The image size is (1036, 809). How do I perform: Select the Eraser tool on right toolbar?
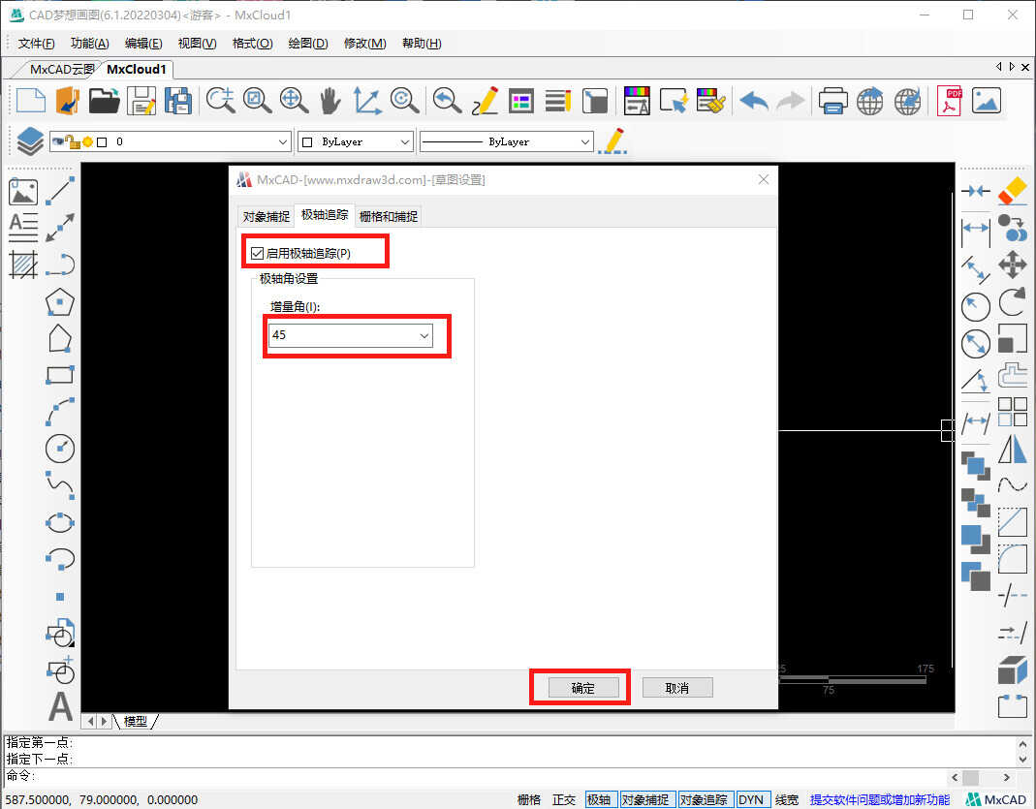pyautogui.click(x=1012, y=192)
